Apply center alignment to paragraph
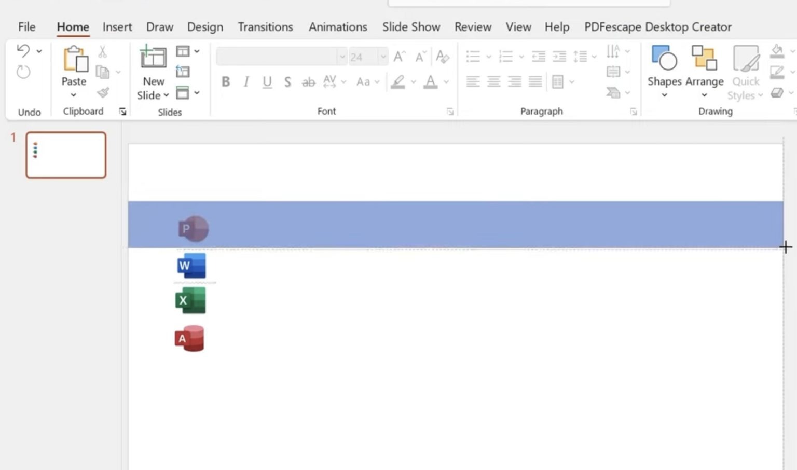Image resolution: width=797 pixels, height=470 pixels. pyautogui.click(x=493, y=81)
